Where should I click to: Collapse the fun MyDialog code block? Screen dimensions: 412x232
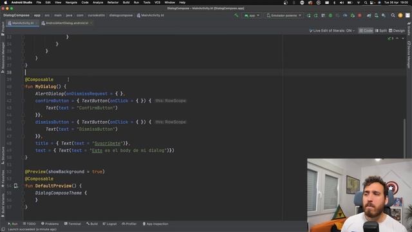(x=23, y=86)
